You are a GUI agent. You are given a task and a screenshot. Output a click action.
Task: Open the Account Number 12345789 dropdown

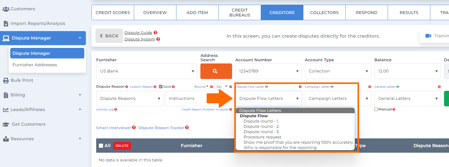269,71
